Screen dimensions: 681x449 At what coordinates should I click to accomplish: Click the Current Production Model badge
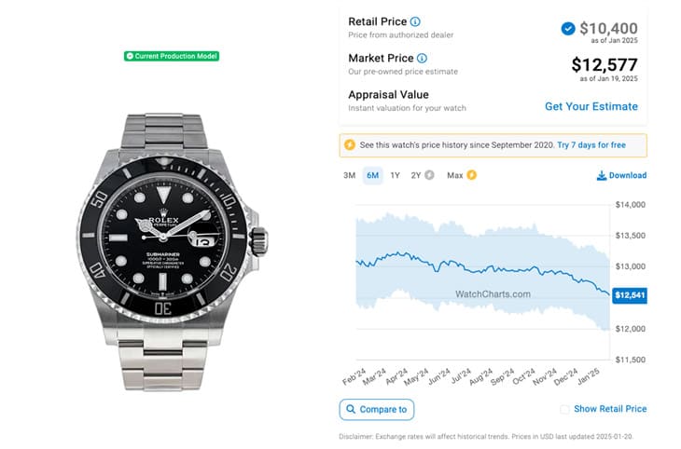[172, 56]
